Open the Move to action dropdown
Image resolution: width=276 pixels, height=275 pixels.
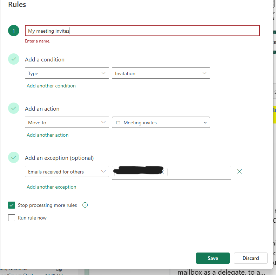click(67, 122)
